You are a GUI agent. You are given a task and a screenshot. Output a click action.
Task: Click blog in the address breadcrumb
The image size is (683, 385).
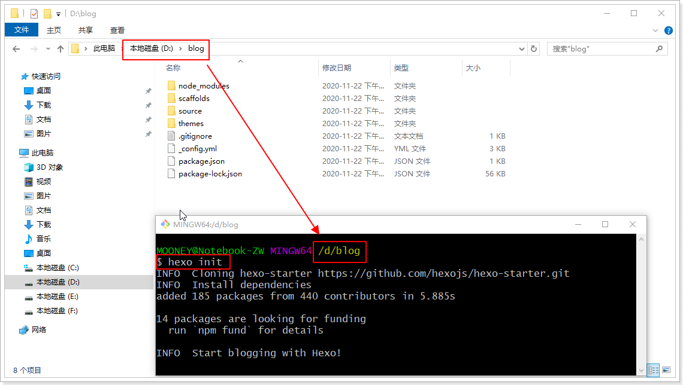pos(196,48)
